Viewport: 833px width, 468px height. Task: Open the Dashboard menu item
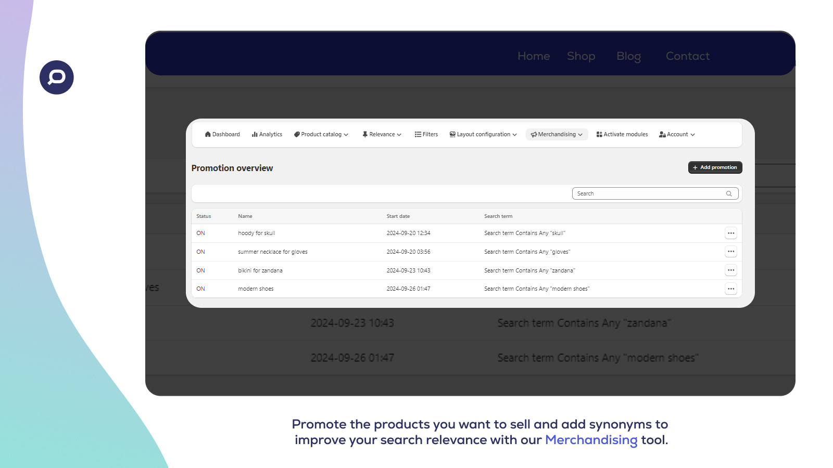pos(222,134)
